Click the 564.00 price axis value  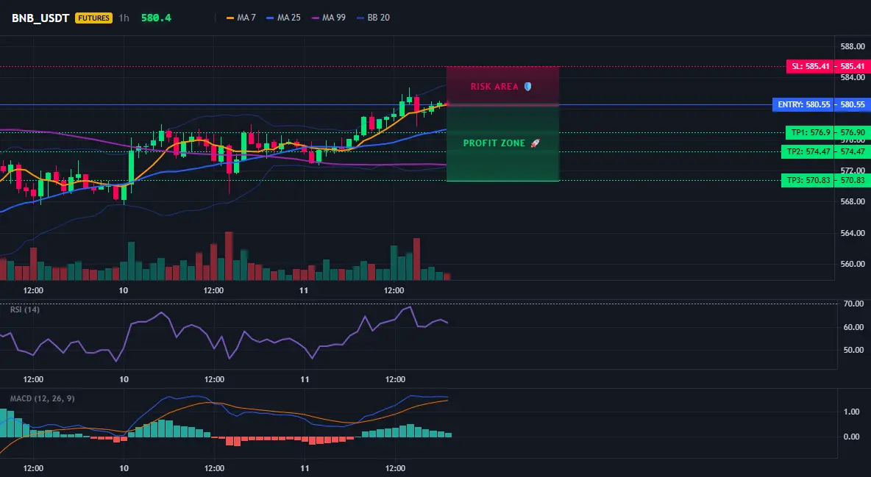[852, 233]
